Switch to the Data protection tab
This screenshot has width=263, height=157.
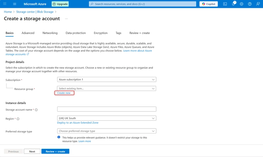(76, 33)
